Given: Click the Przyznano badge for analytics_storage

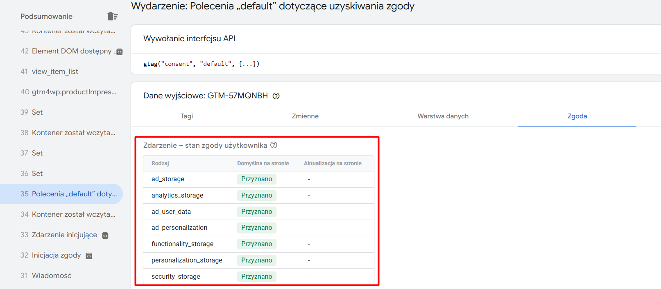Looking at the screenshot, I should click(257, 195).
